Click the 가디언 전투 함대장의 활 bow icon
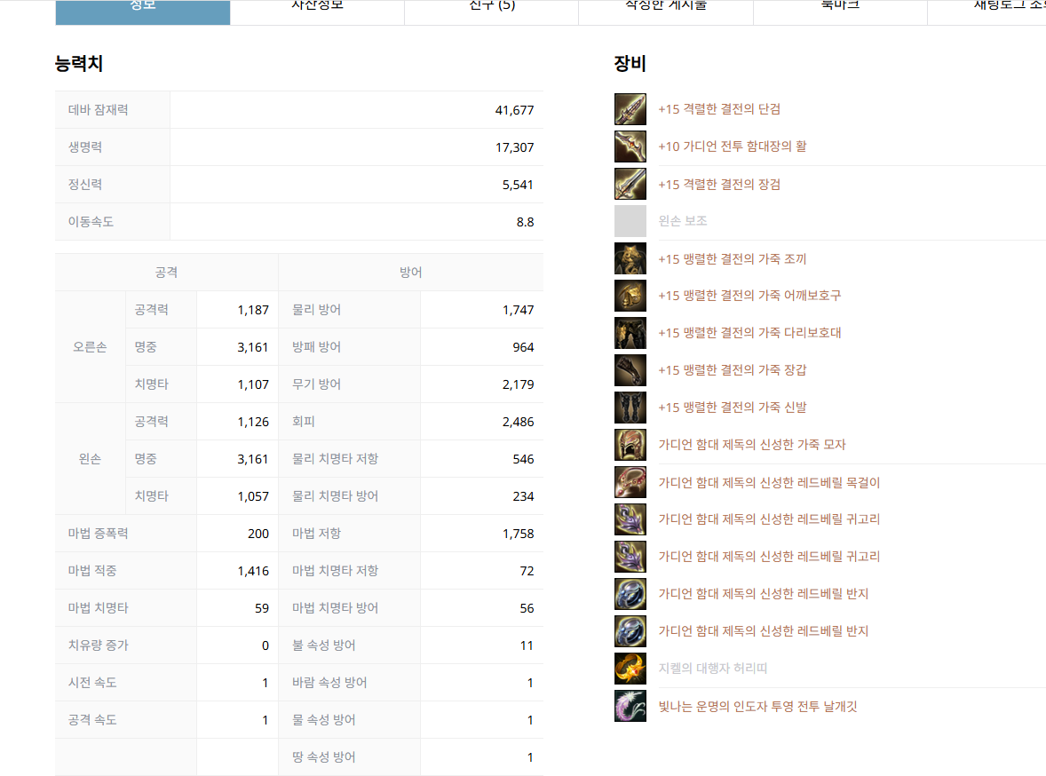Screen dimensions: 1046x776 [630, 146]
